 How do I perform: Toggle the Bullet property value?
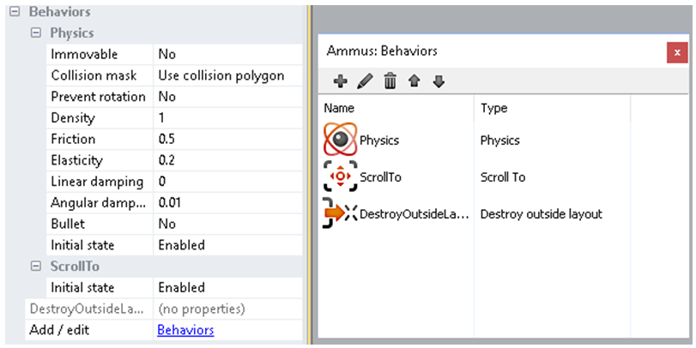tap(227, 224)
